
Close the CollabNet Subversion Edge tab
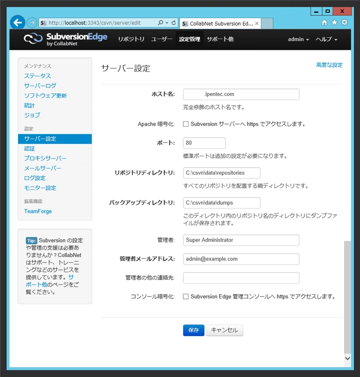pos(257,23)
